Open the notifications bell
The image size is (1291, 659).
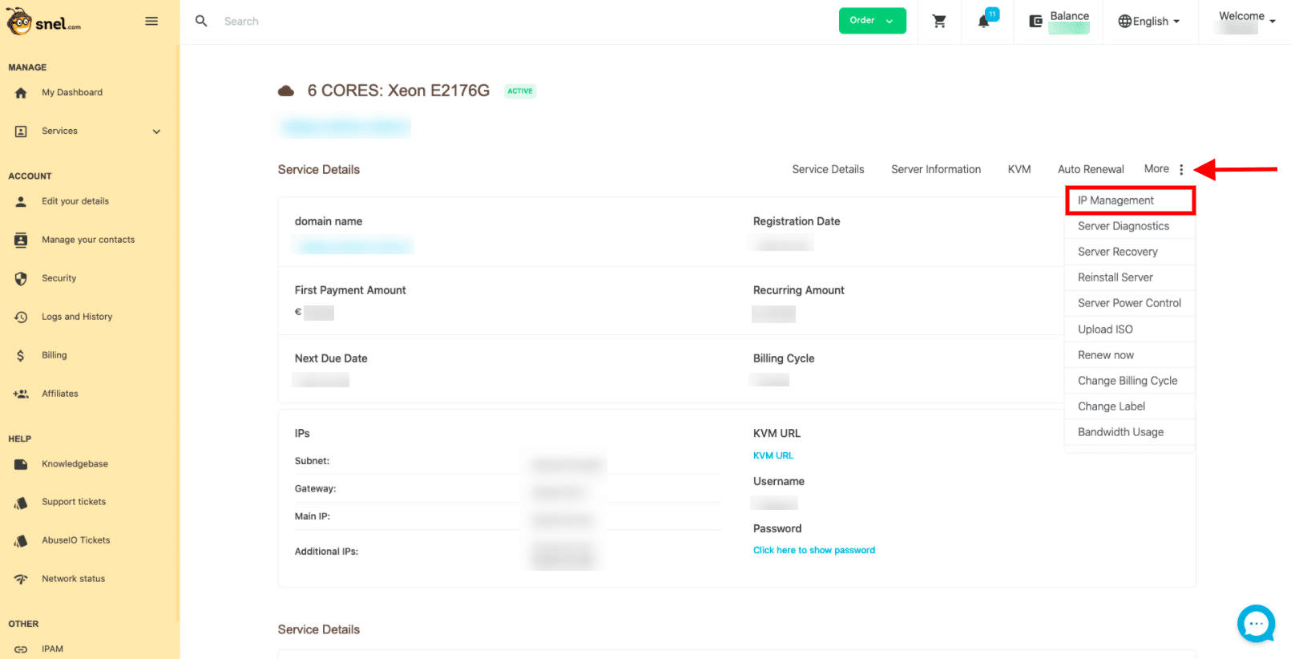(x=984, y=22)
